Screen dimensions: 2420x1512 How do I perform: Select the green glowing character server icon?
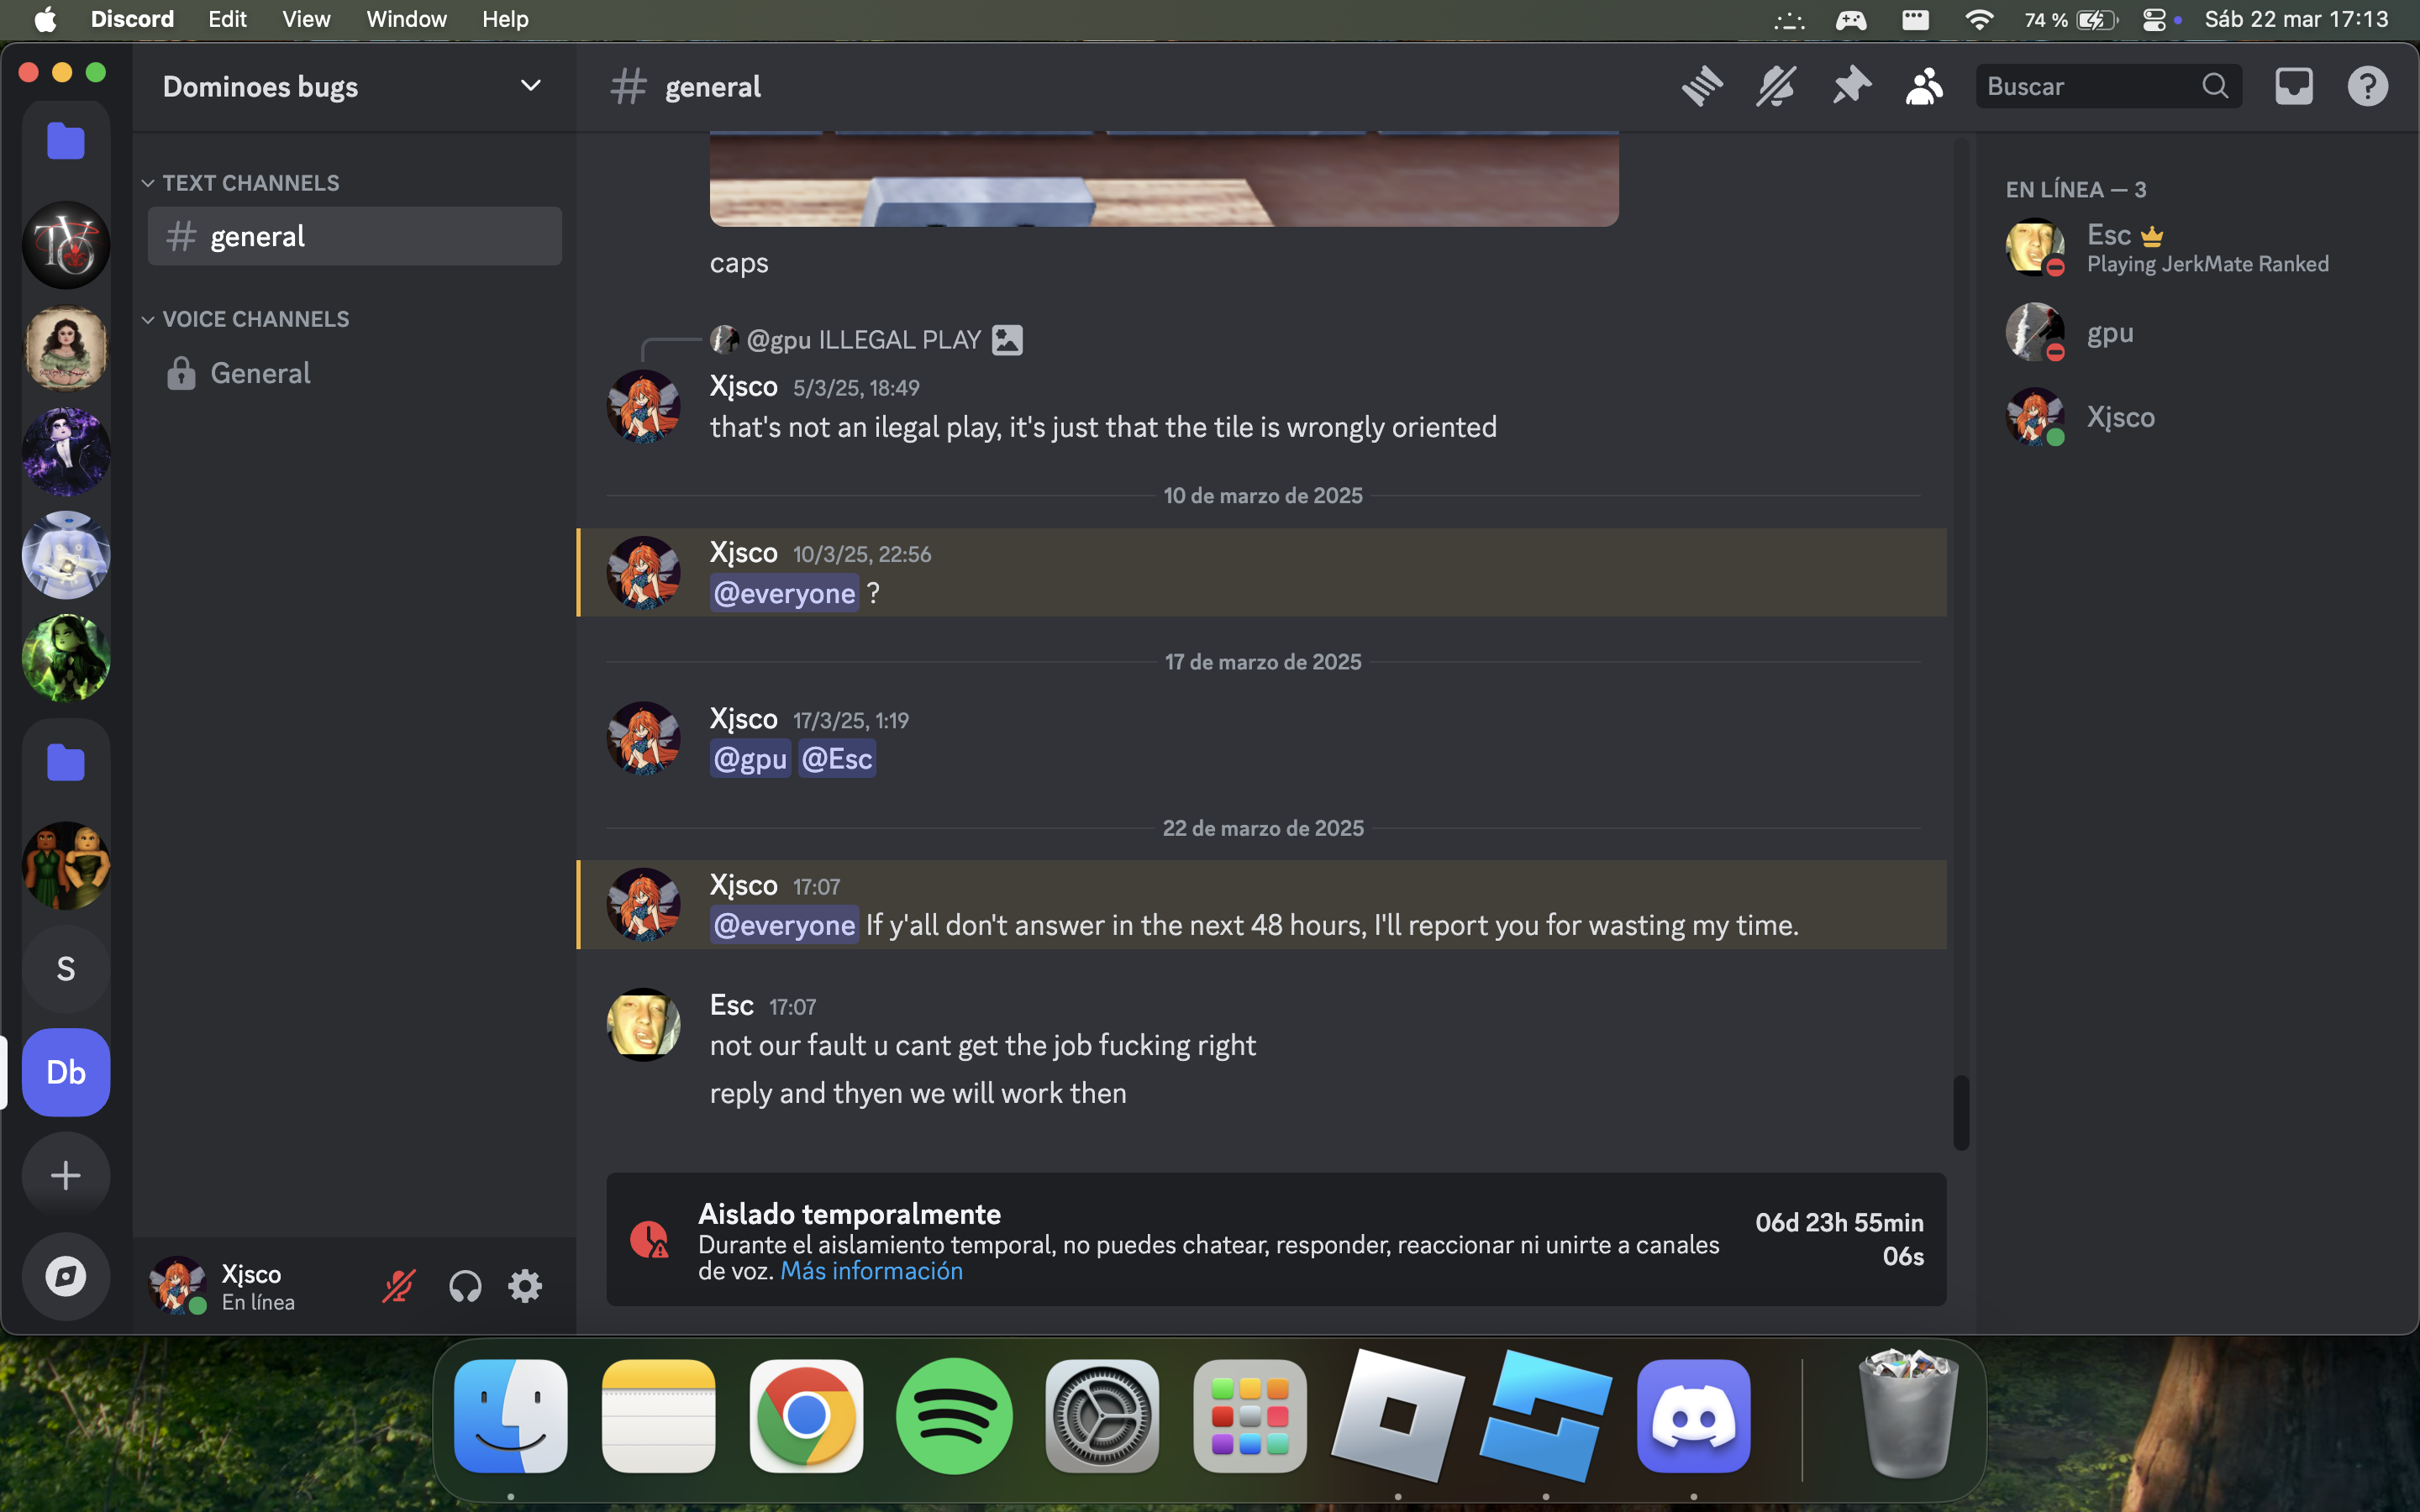(x=66, y=659)
